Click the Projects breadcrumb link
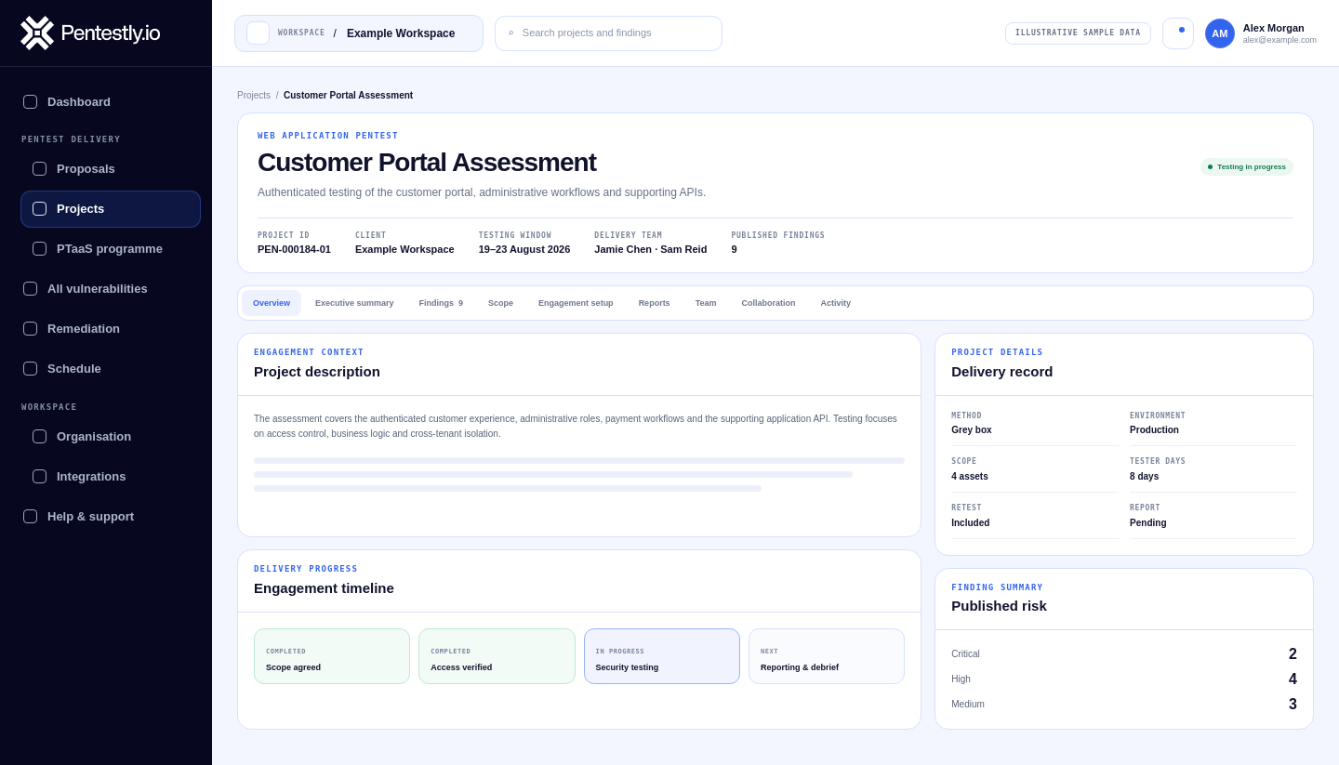Viewport: 1339px width, 765px height. point(254,96)
